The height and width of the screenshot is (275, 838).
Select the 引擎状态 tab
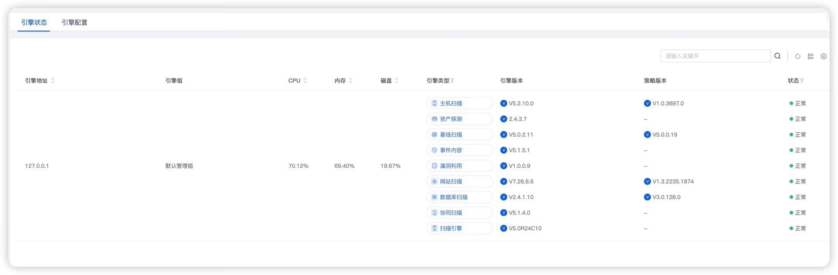click(34, 23)
